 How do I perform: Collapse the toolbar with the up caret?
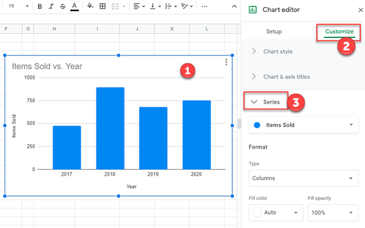pyautogui.click(x=234, y=6)
